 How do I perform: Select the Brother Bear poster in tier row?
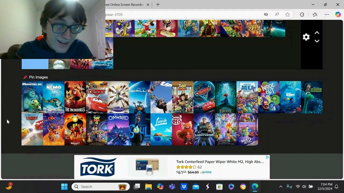click(253, 28)
